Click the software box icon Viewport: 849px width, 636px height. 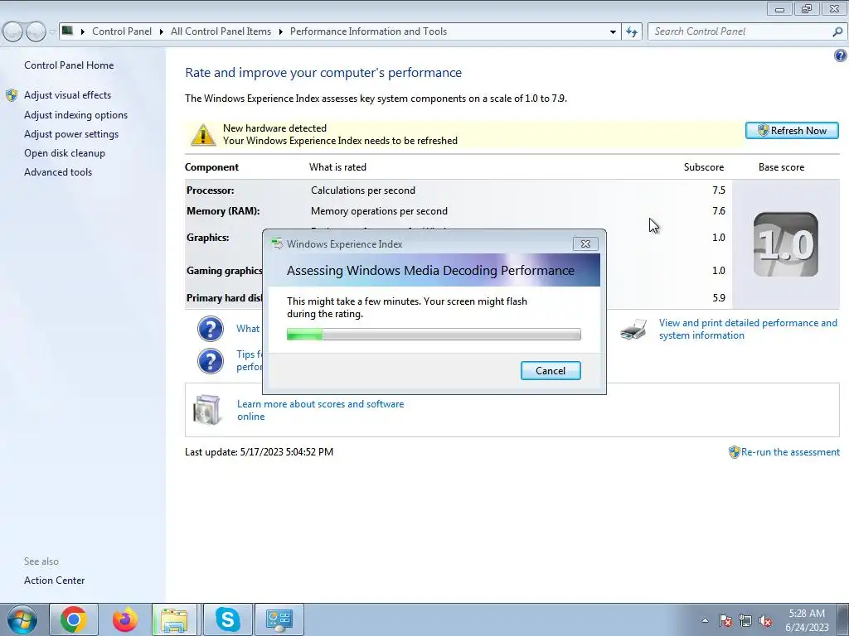coord(207,410)
